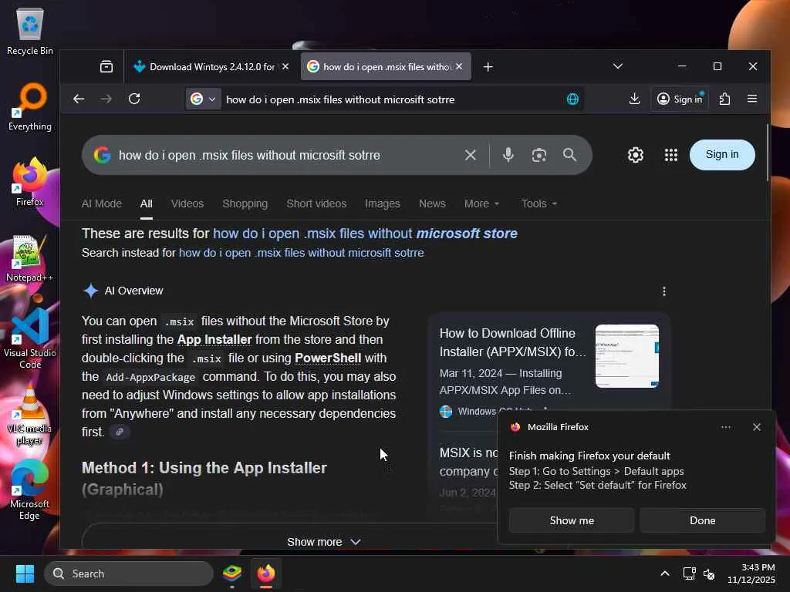Open Firefox View tabs icon

[106, 66]
